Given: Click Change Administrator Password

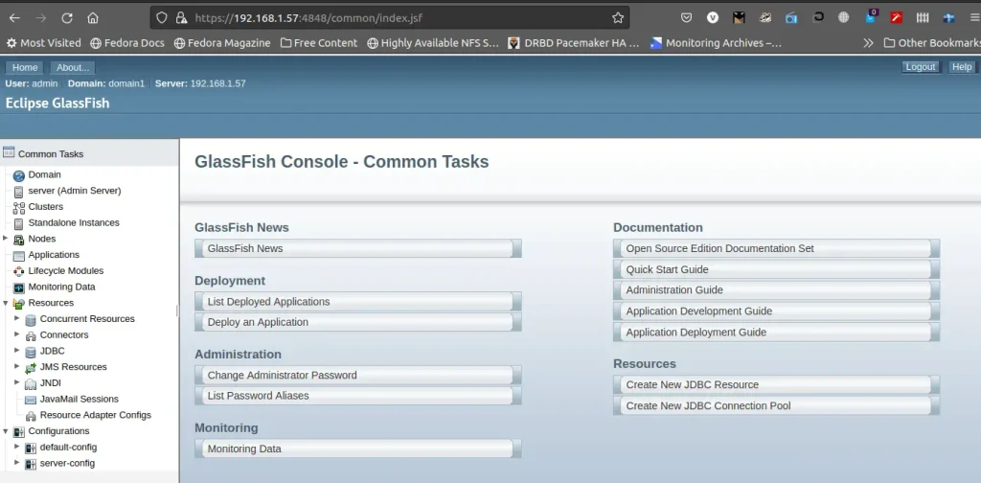Looking at the screenshot, I should click(x=358, y=376).
